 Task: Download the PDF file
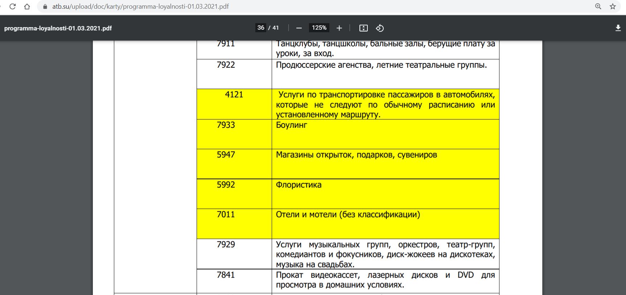(x=618, y=28)
